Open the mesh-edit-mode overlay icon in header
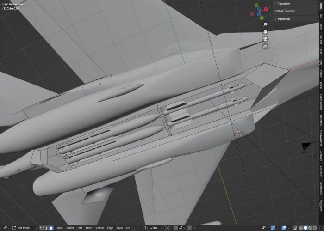 (x=136, y=228)
